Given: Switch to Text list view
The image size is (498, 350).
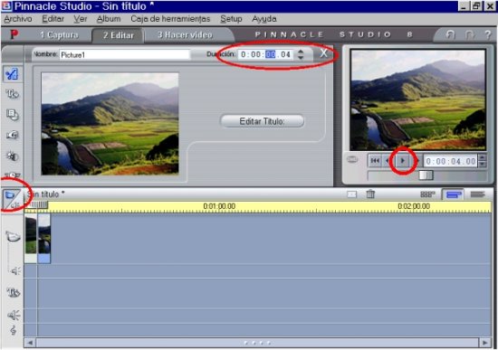Looking at the screenshot, I should coord(477,194).
